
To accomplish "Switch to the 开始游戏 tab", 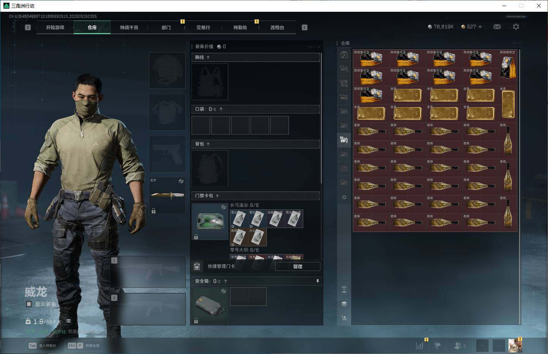I will pos(55,27).
